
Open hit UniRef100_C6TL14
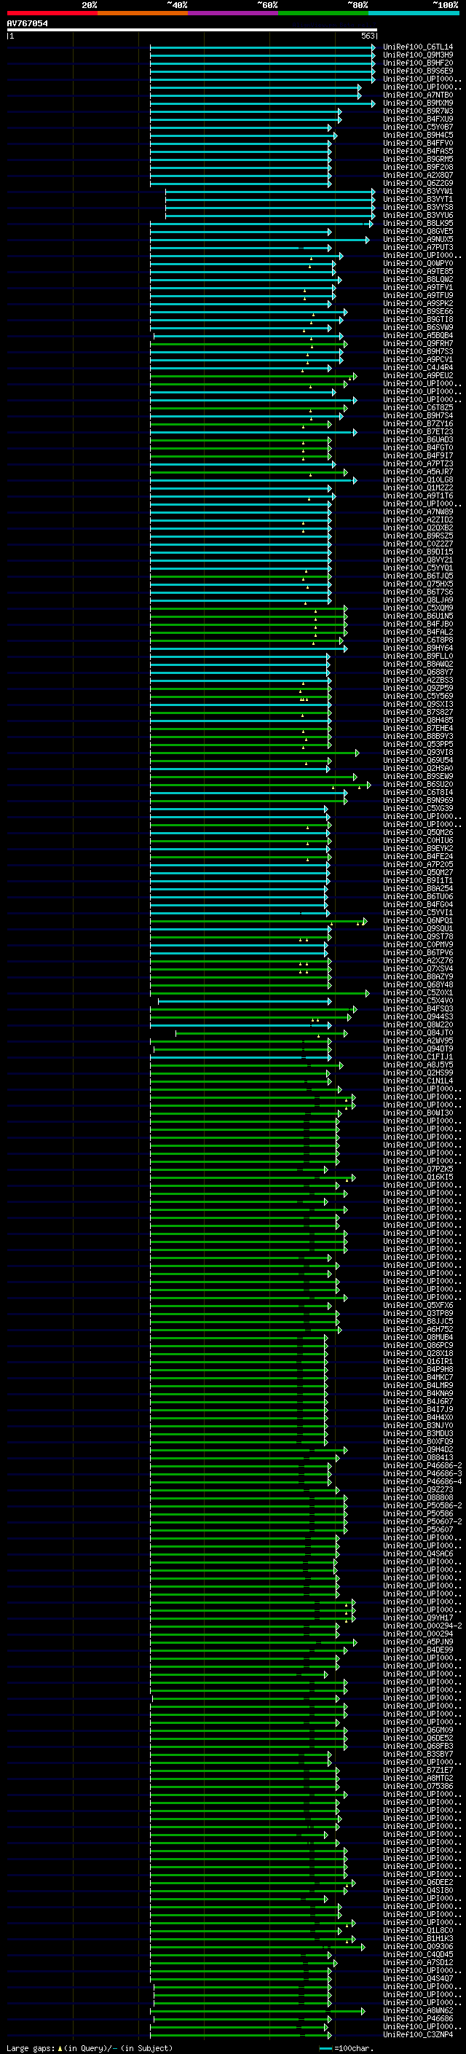(418, 47)
